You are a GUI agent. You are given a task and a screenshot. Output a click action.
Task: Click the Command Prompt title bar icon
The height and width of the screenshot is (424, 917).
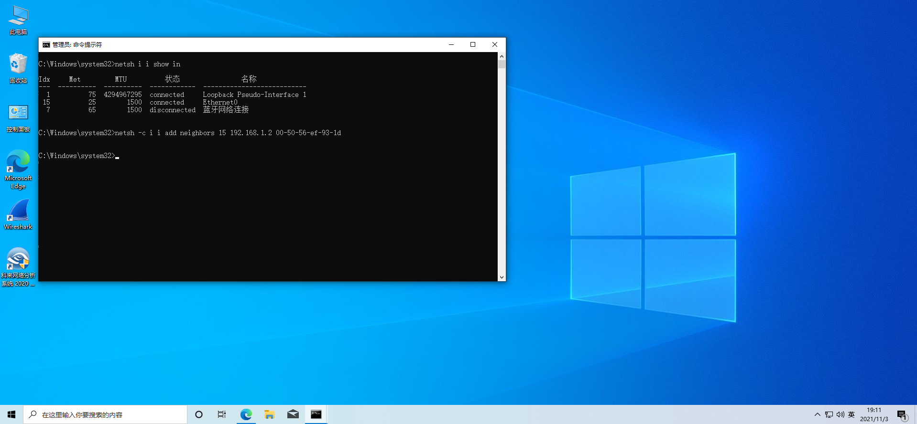46,44
